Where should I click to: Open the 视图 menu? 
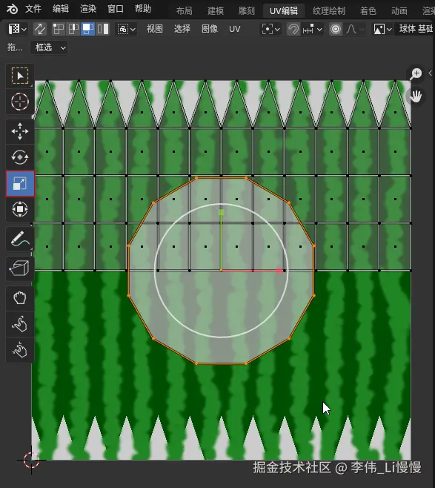(x=155, y=29)
